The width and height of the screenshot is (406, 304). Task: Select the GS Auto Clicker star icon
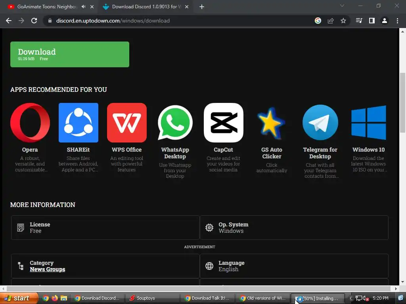click(271, 123)
